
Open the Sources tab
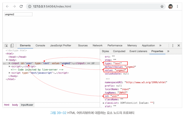83,46
